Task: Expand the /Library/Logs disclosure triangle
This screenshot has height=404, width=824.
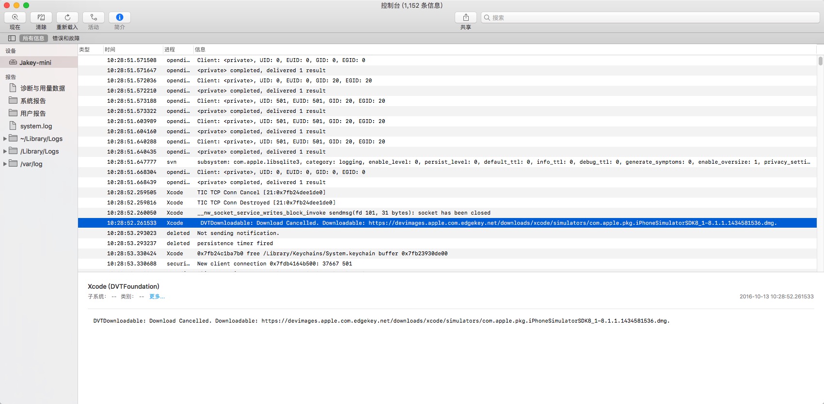Action: point(5,151)
